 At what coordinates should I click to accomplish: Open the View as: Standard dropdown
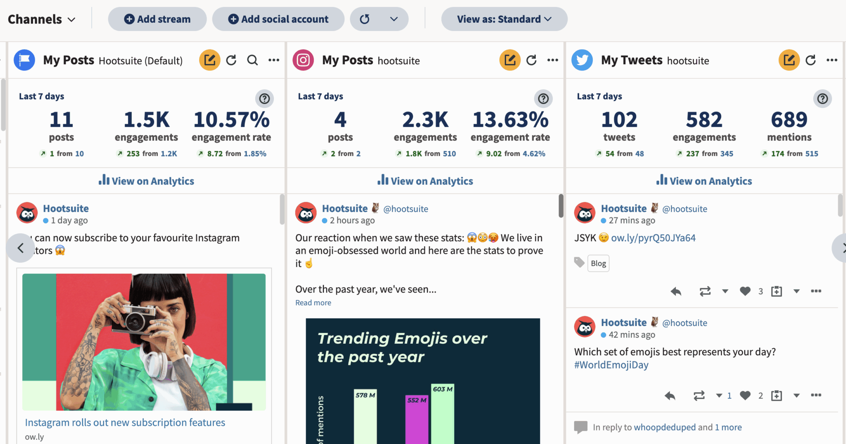[x=504, y=19]
